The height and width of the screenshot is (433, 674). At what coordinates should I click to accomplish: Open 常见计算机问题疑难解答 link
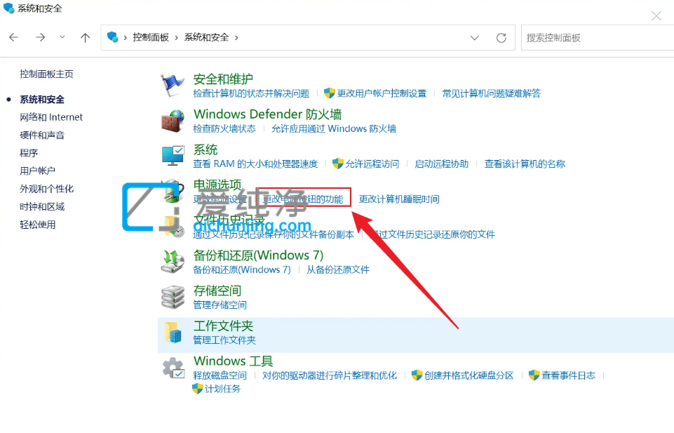point(492,93)
